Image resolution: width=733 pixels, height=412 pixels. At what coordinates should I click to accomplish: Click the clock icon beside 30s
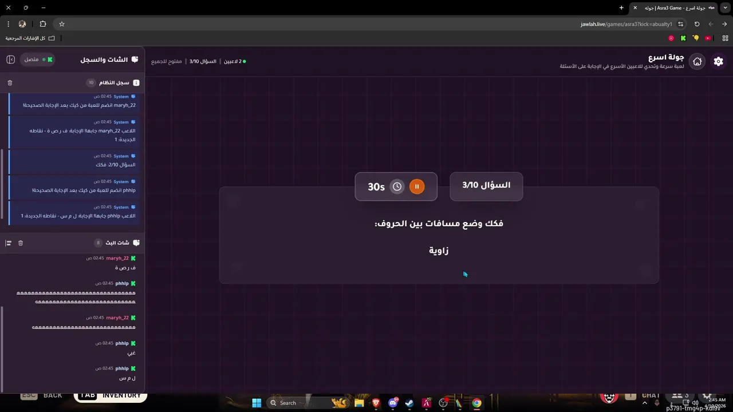(x=397, y=187)
